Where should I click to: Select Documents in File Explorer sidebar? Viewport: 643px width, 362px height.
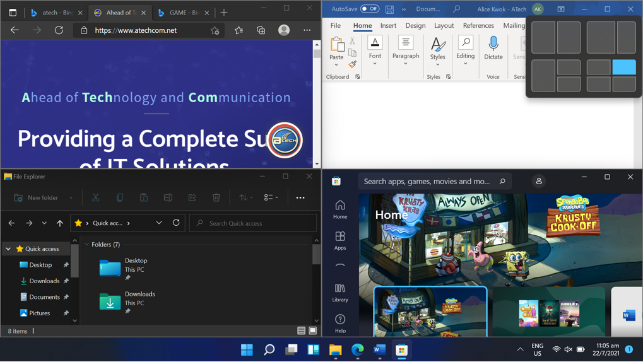(x=44, y=297)
